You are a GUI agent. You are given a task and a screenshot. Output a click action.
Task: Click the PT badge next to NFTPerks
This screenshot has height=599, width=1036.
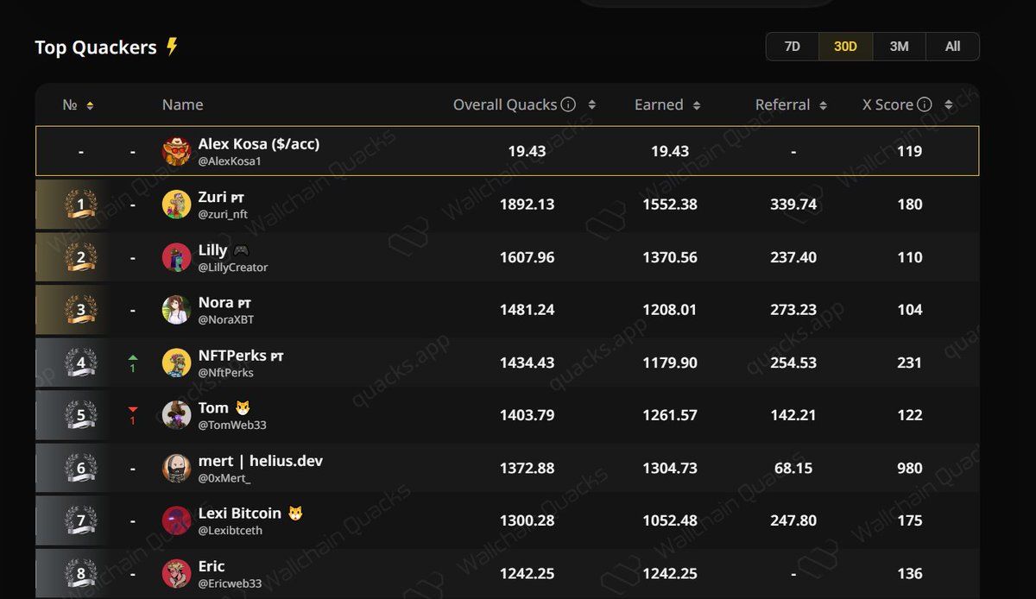click(x=277, y=356)
